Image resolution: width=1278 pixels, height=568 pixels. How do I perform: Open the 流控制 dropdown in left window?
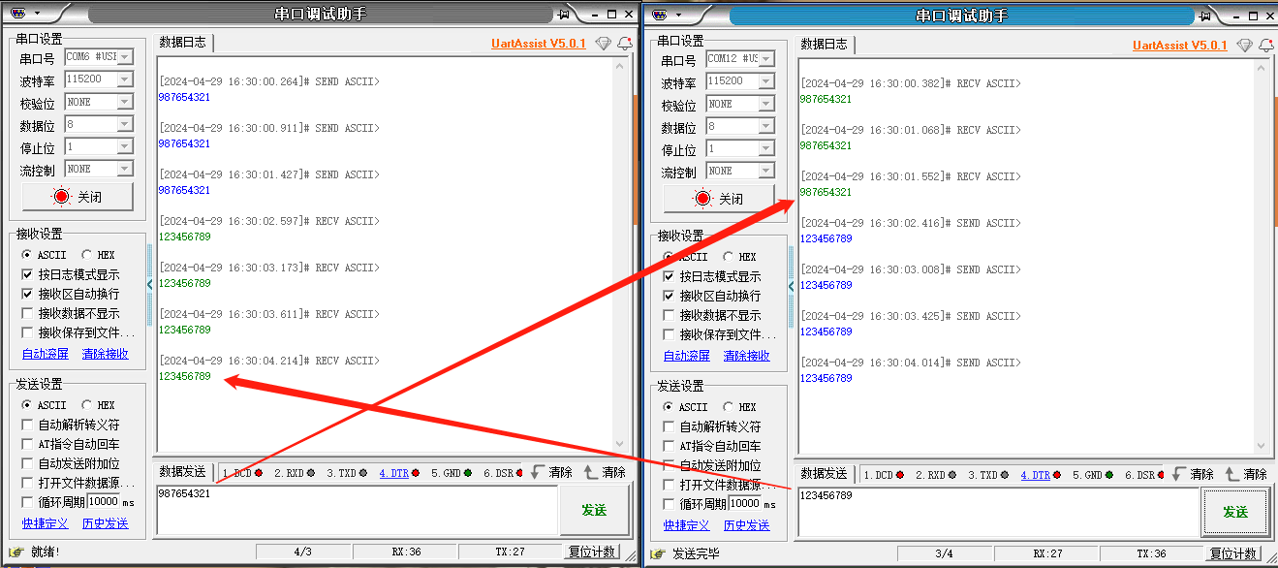pos(124,170)
